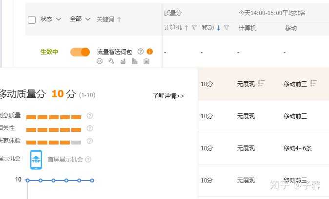Click help icon next to 首屏展示机会
Image resolution: width=329 pixels, height=199 pixels.
(88, 159)
